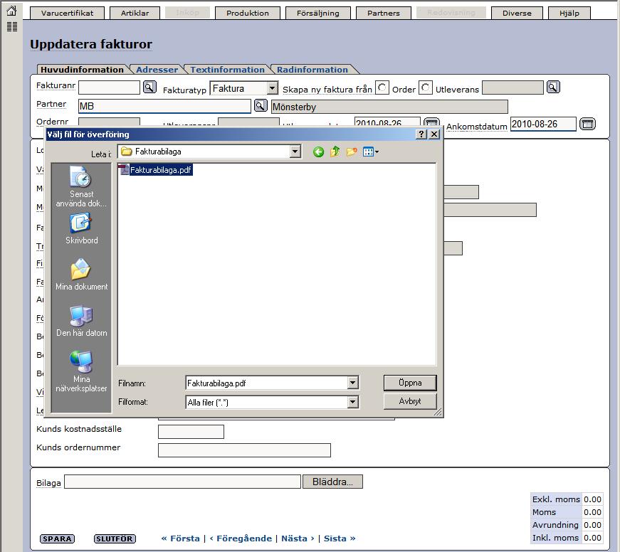Open the Försäljning menu
The image size is (620, 552).
[x=318, y=13]
